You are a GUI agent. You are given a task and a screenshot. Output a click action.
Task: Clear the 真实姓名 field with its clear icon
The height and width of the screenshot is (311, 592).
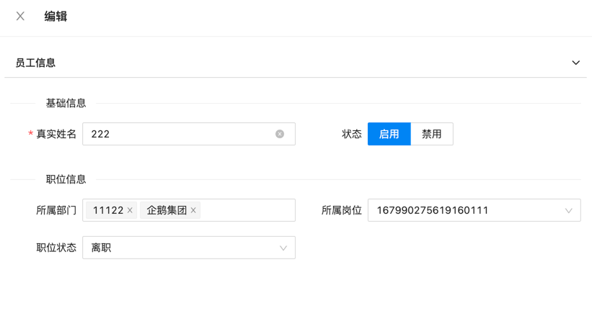pyautogui.click(x=280, y=134)
